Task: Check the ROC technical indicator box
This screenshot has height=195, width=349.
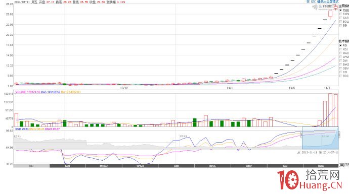Action: [340, 76]
